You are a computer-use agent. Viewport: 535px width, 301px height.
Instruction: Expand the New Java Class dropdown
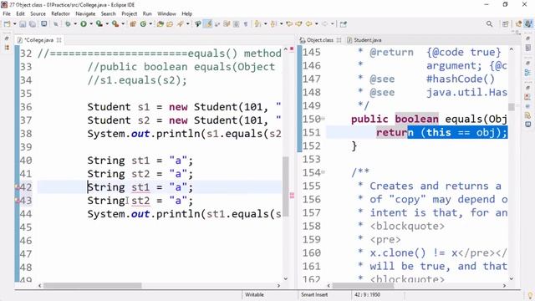point(150,24)
